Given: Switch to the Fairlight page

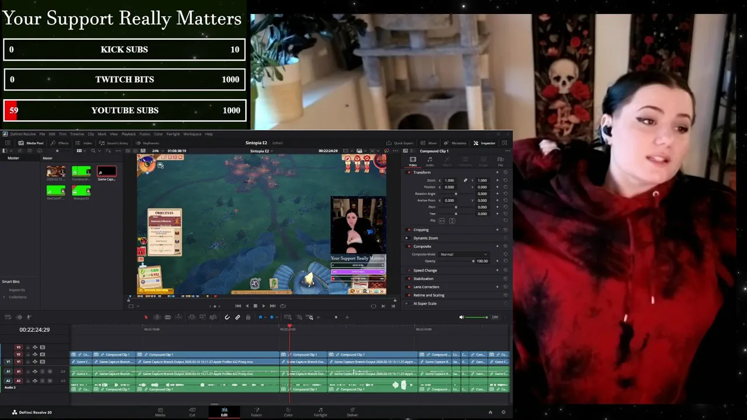Looking at the screenshot, I should 320,412.
